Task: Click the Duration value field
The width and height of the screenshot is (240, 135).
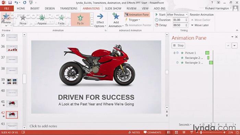Action: tap(179, 20)
